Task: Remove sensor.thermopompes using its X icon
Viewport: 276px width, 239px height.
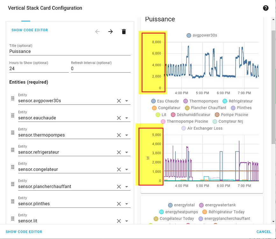Action: click(x=119, y=135)
